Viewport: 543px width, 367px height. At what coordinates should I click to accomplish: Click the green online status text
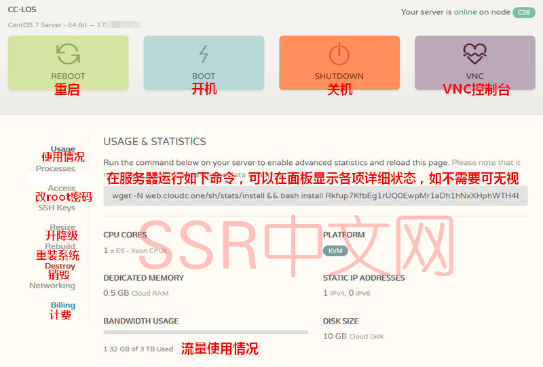click(466, 12)
